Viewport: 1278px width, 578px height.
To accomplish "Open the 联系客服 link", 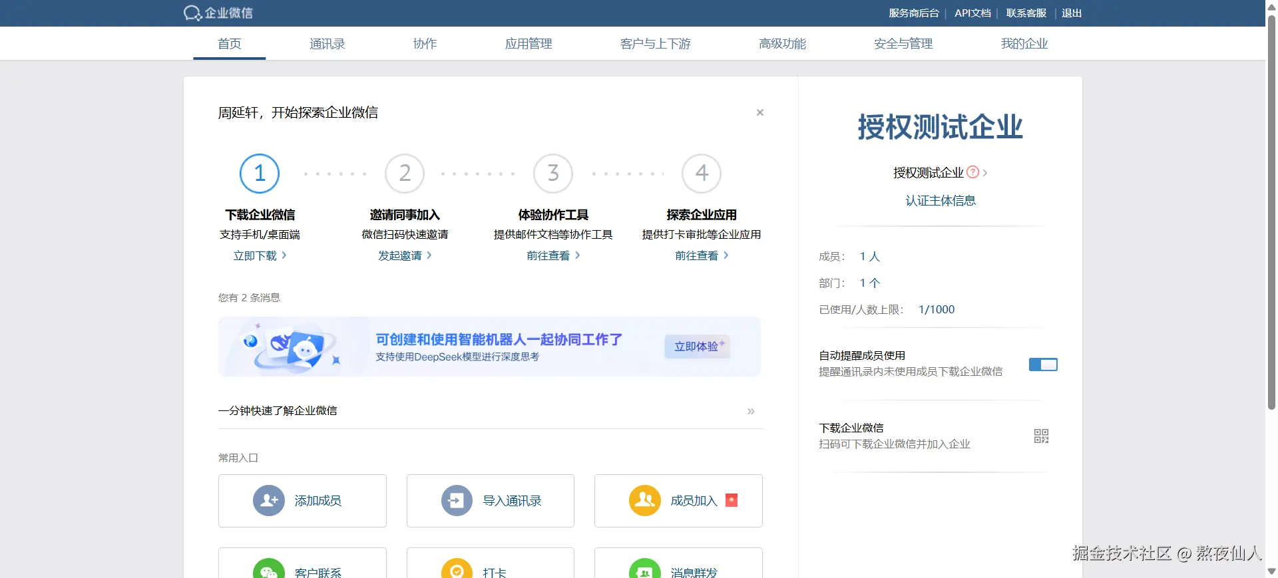I will 1026,13.
